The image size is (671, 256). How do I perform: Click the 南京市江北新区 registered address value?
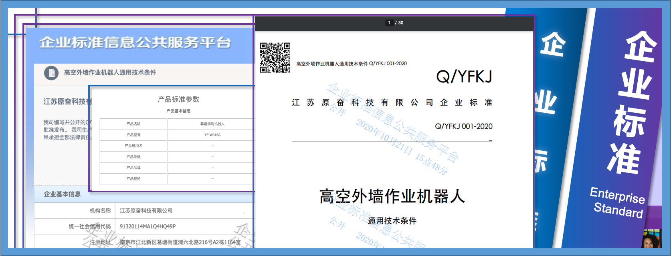click(180, 242)
